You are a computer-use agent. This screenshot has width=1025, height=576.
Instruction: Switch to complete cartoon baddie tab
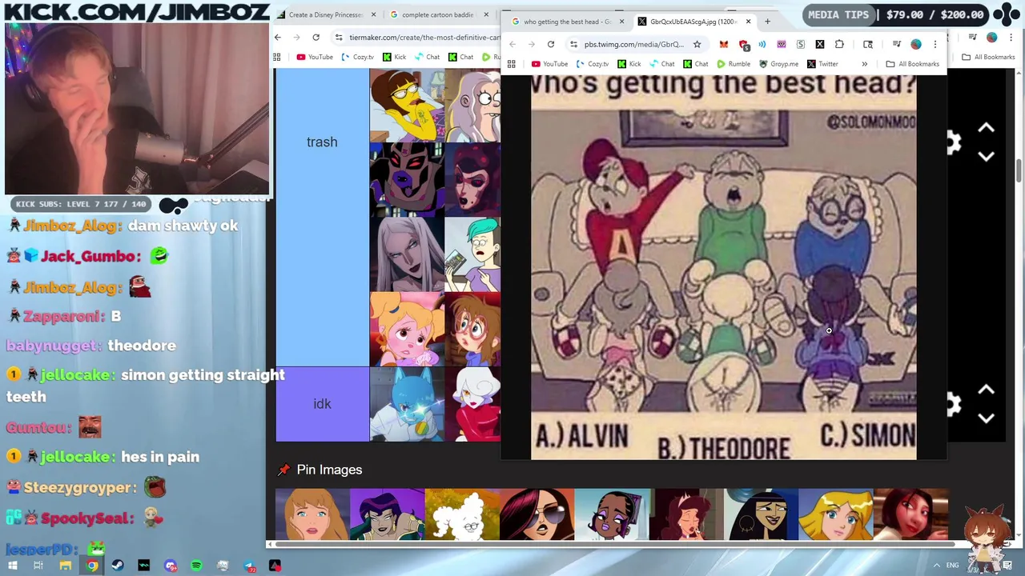click(437, 14)
